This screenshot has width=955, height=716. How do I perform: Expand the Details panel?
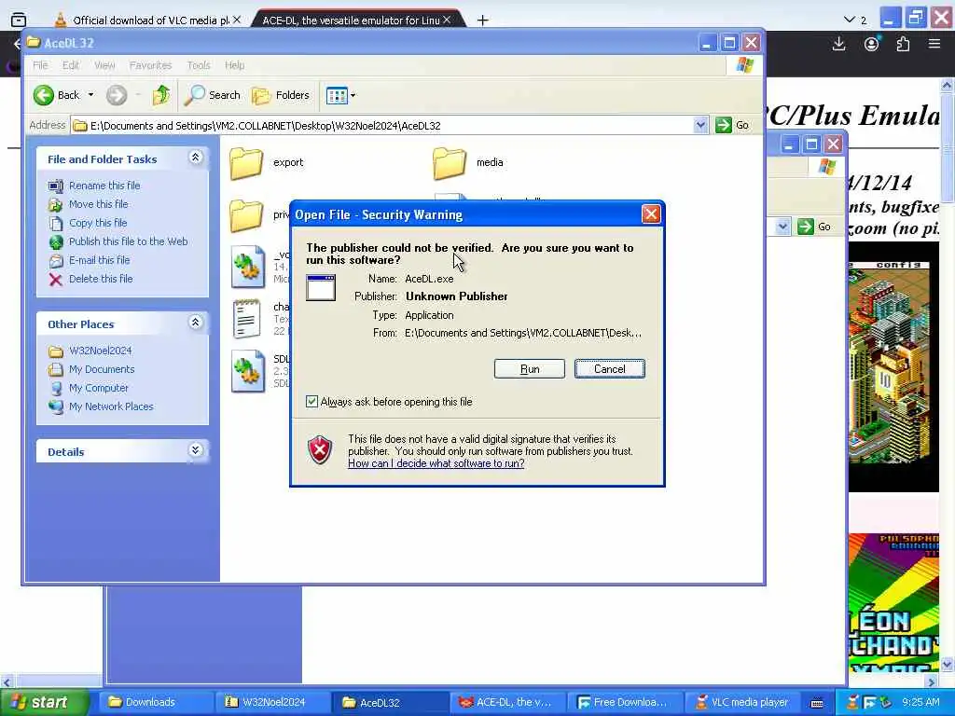(196, 450)
